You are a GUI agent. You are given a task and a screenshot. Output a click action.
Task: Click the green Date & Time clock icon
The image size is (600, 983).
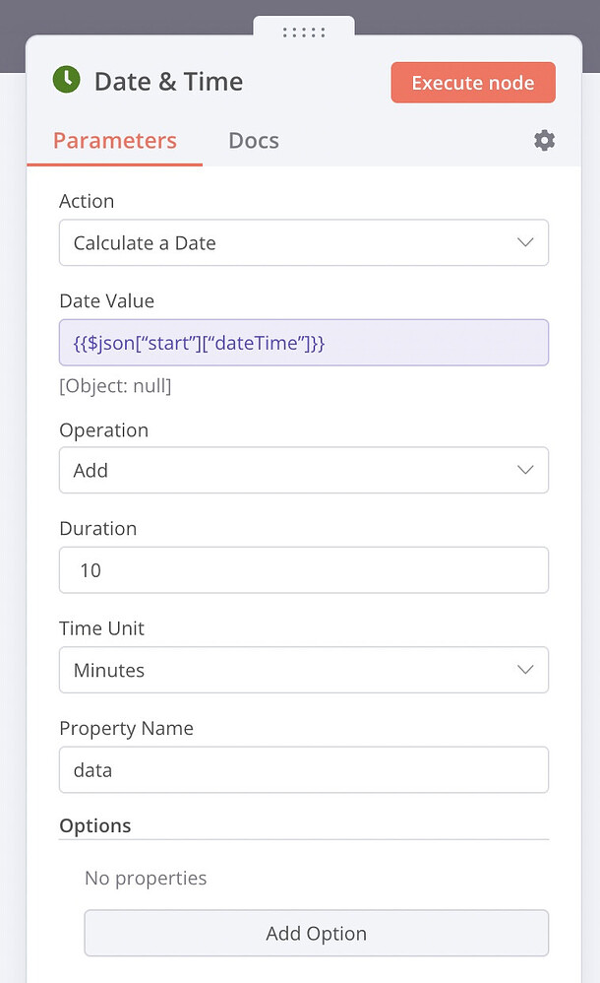[67, 81]
